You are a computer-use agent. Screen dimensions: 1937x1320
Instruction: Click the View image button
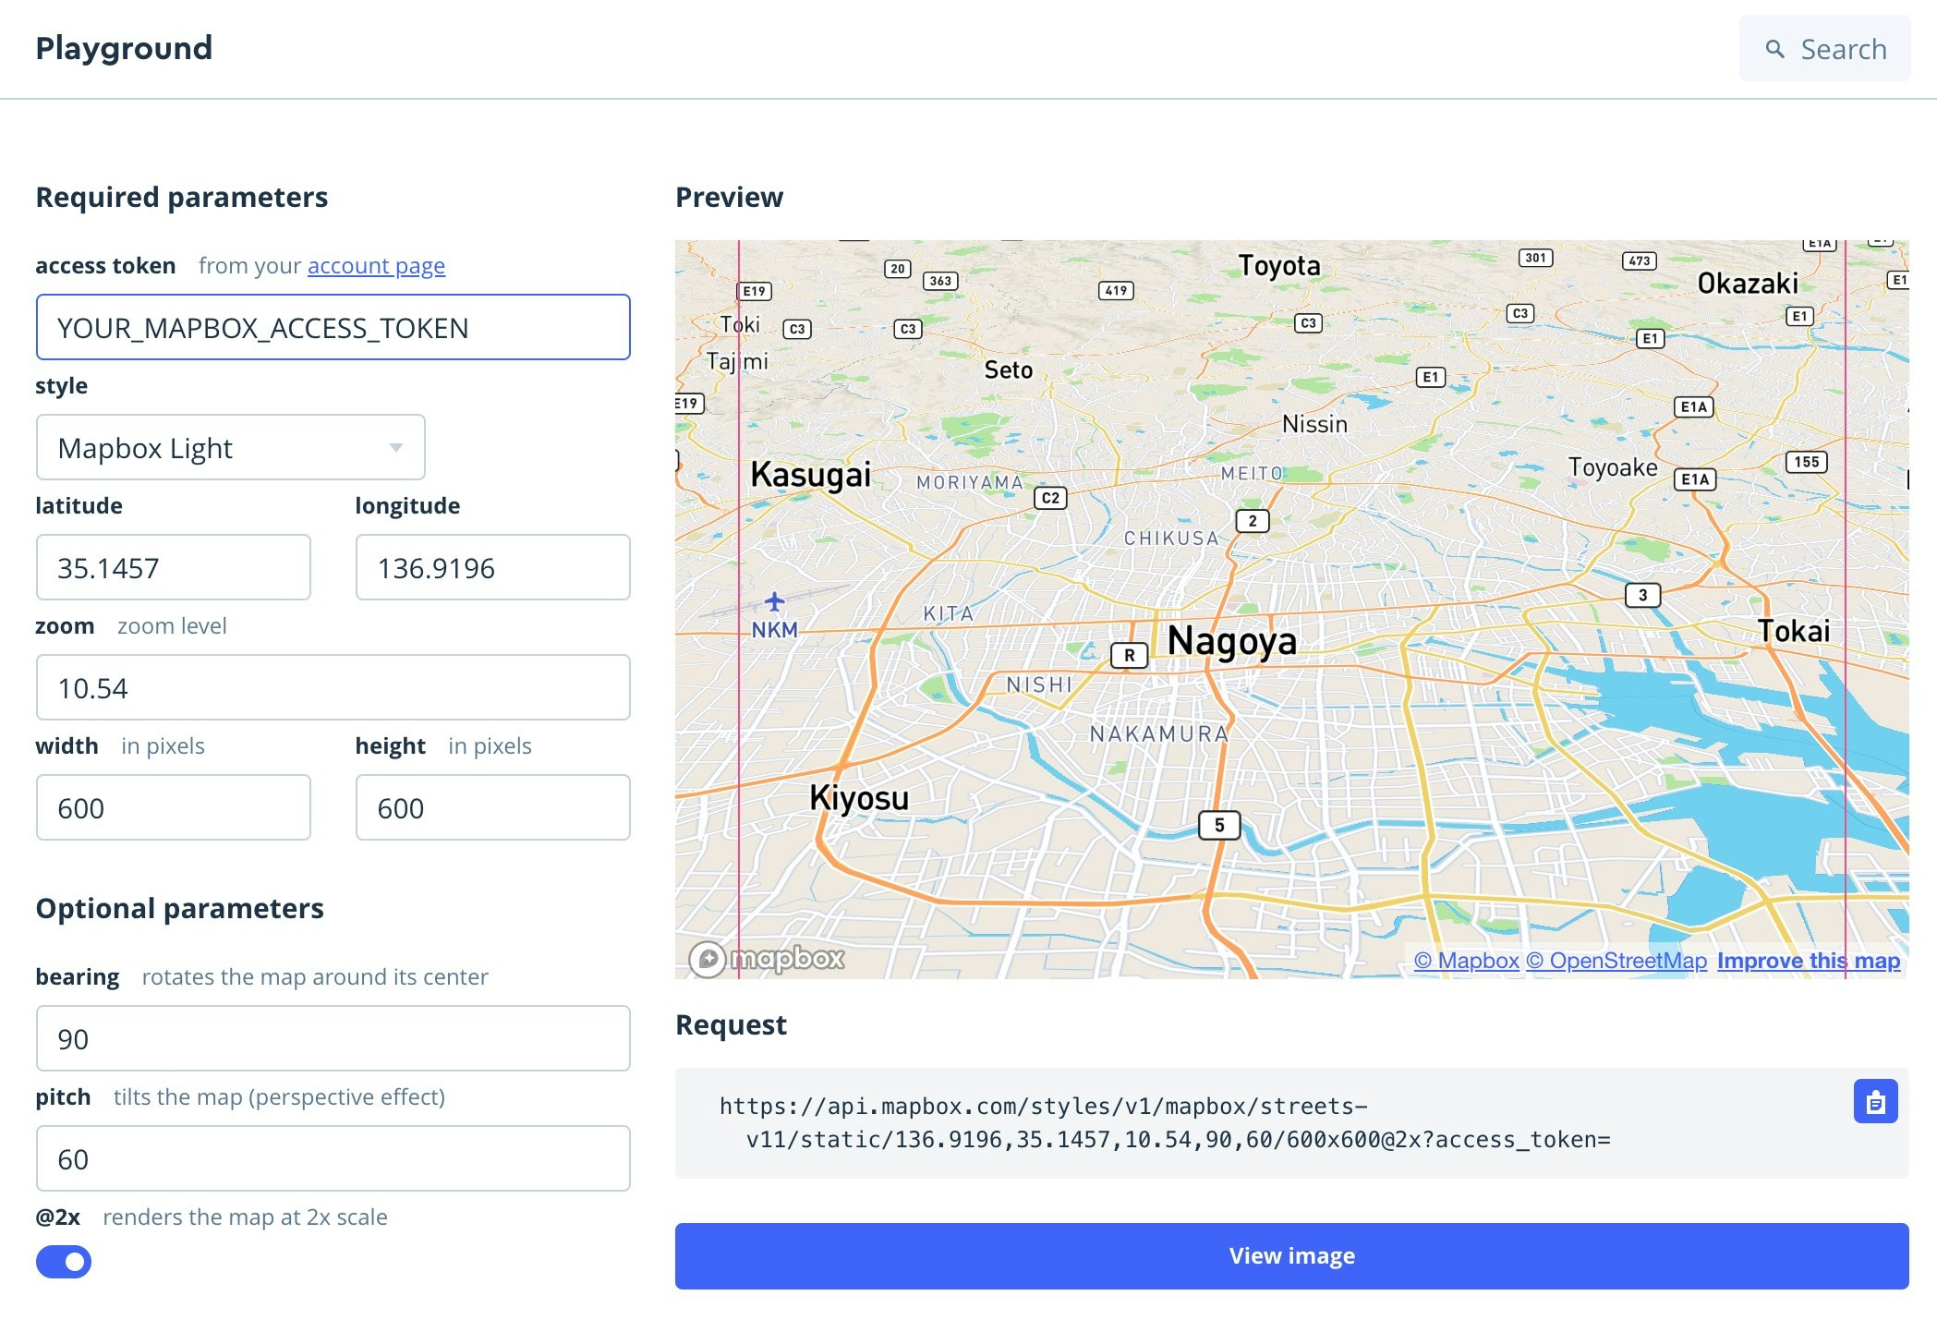1291,1255
